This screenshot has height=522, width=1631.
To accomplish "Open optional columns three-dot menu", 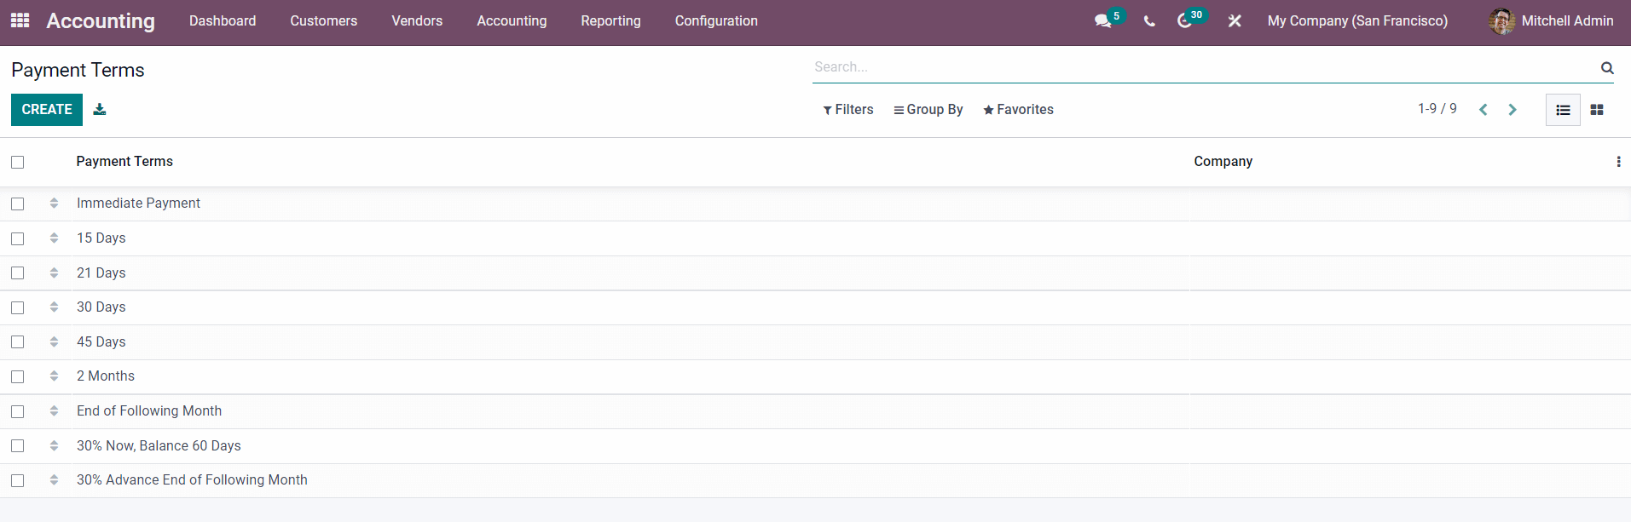I will [1618, 162].
